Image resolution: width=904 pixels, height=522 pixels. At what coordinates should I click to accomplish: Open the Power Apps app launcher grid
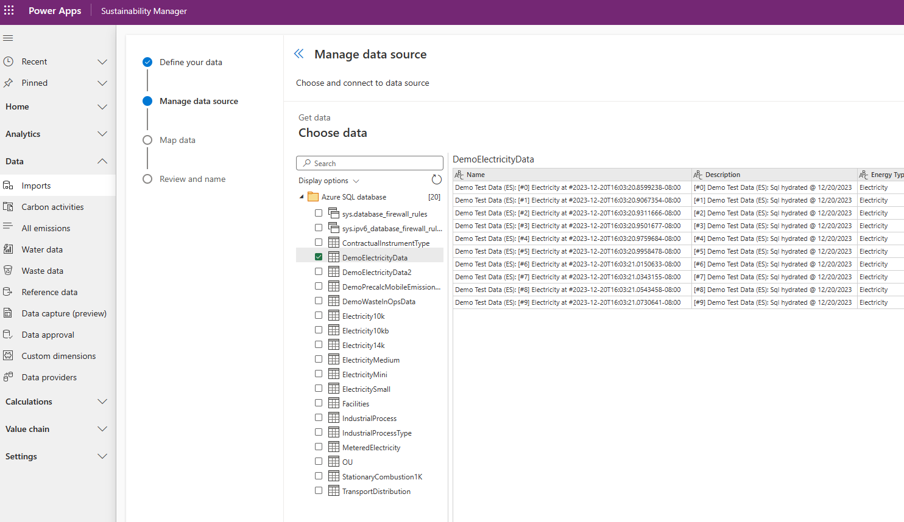[x=9, y=10]
